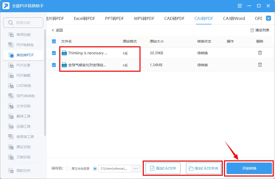Close the tab bar with blue X
275x179 pixels.
coord(268,18)
